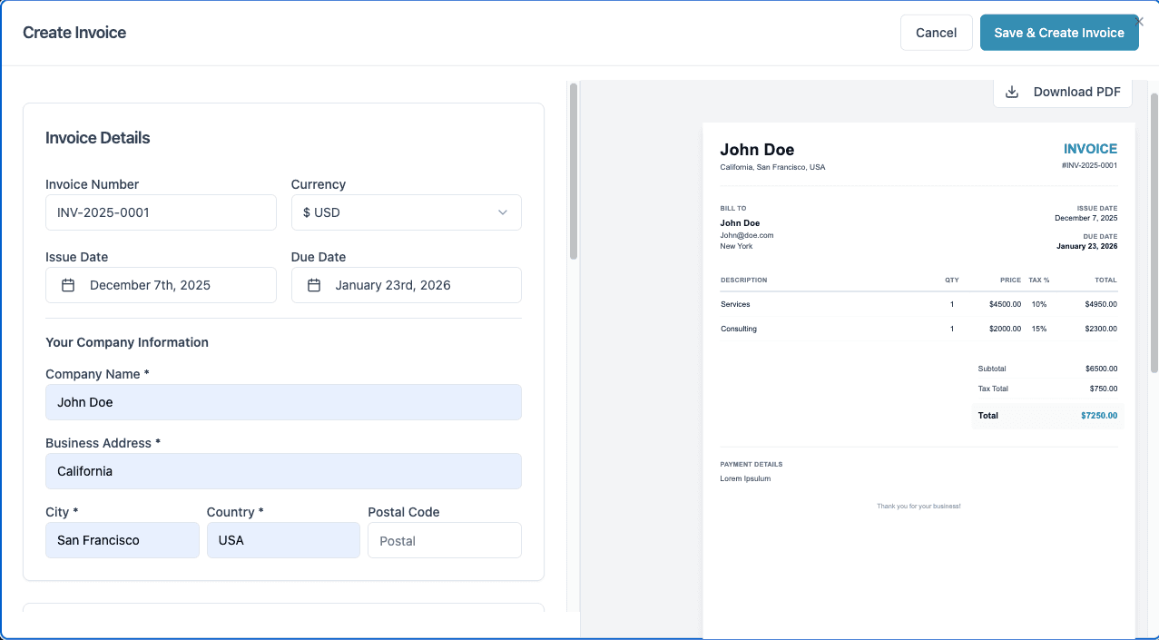Click the empty Postal Code field

(444, 539)
